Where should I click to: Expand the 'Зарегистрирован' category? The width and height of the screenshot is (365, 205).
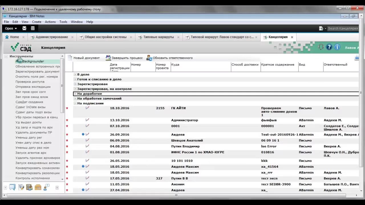[75, 84]
